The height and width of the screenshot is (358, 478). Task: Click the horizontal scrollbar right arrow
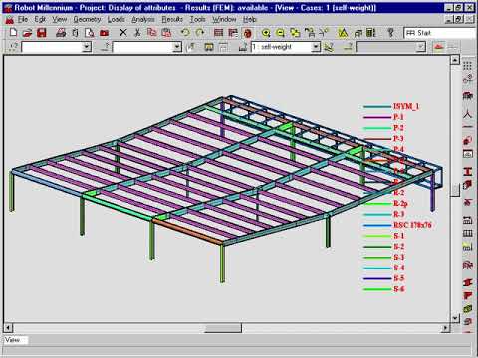pyautogui.click(x=445, y=328)
